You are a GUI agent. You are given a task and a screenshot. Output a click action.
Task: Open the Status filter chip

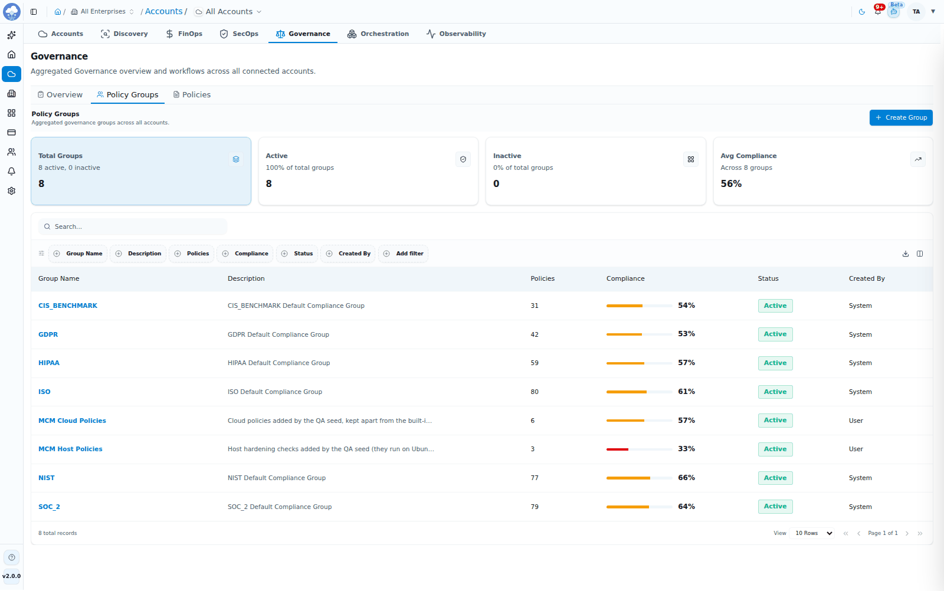point(297,254)
